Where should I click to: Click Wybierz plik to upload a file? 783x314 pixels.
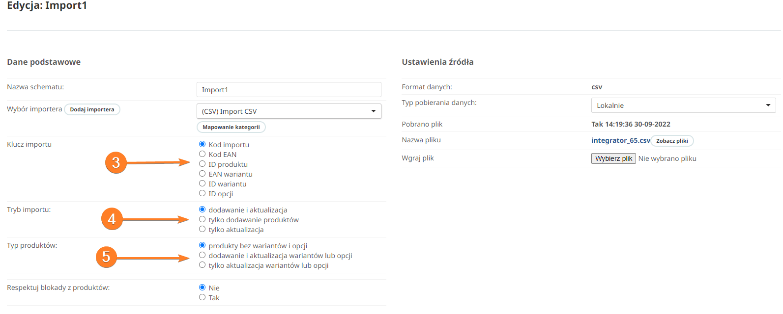point(613,158)
